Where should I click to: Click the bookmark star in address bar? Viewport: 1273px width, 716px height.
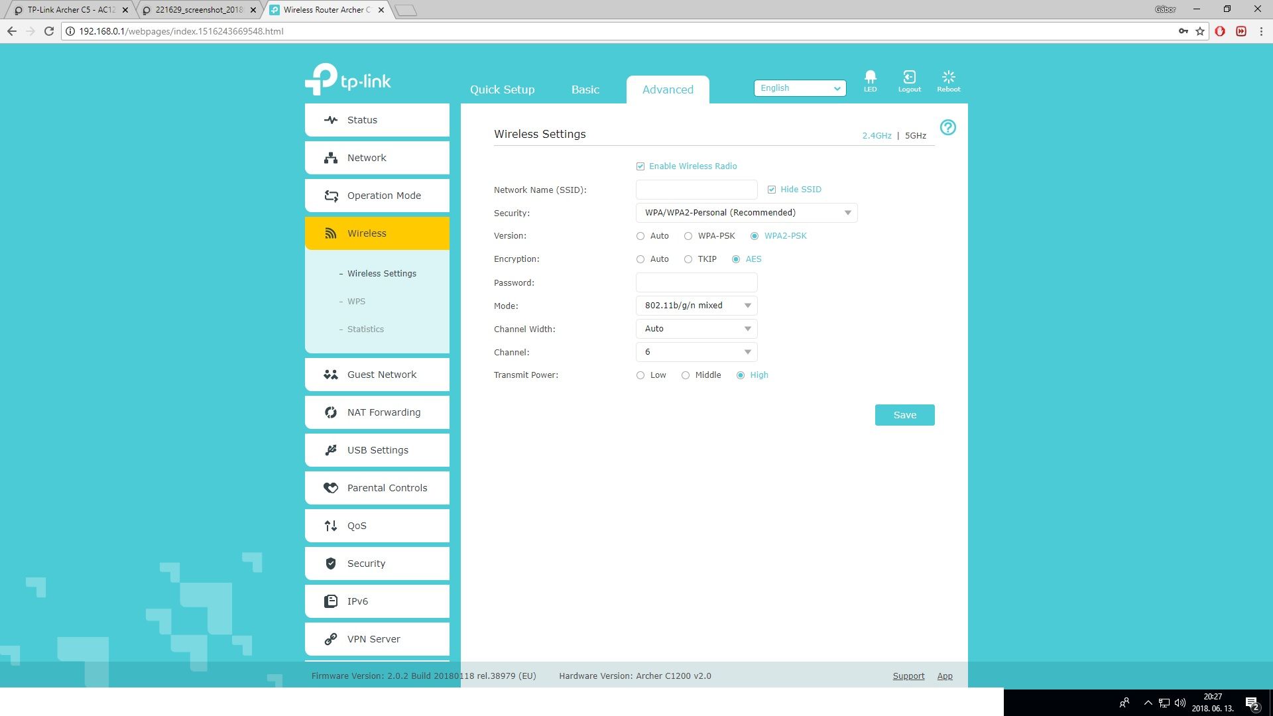pos(1200,31)
